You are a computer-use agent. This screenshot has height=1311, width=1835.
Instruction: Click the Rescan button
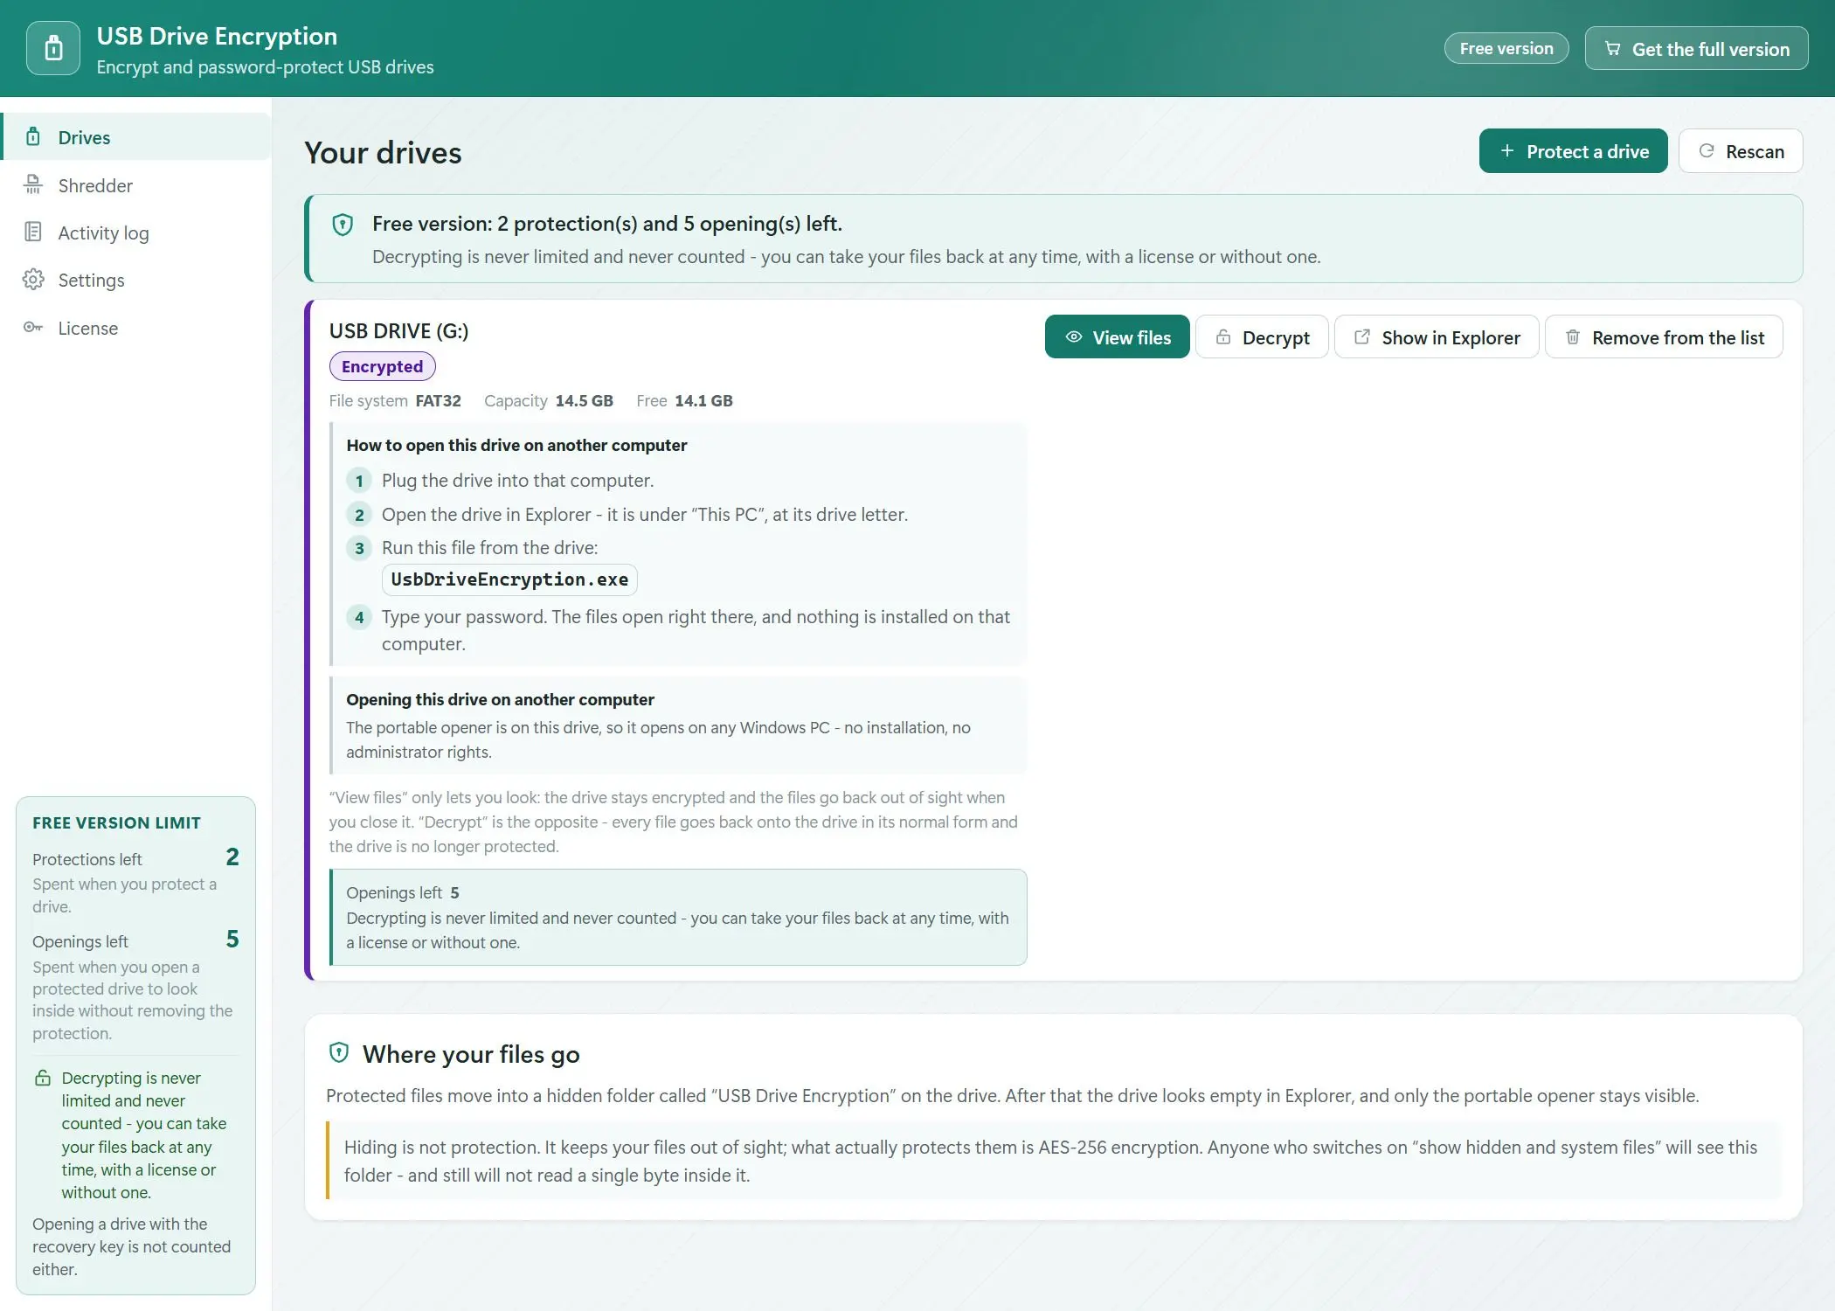[1740, 151]
